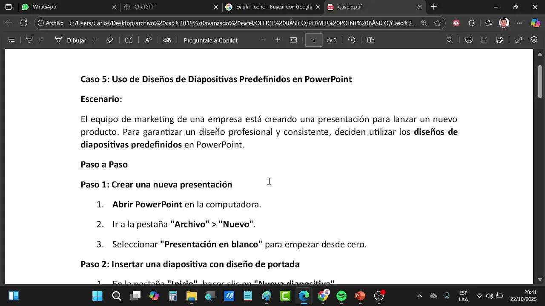Screen dimensions: 545x306
Task: Close the WhatsApp tab
Action: coord(114,7)
